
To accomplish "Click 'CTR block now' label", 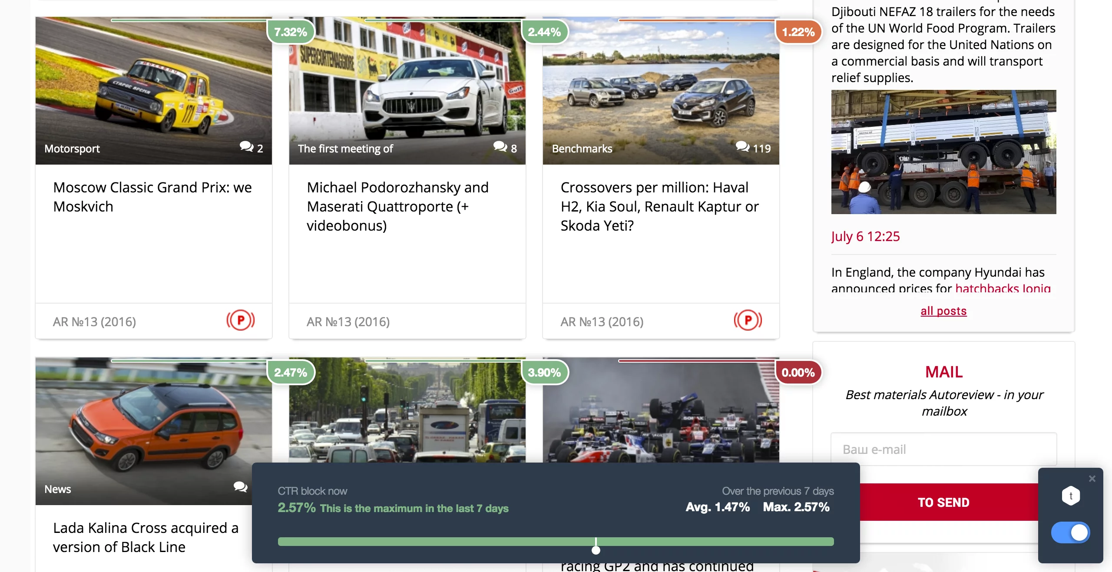I will pyautogui.click(x=312, y=491).
